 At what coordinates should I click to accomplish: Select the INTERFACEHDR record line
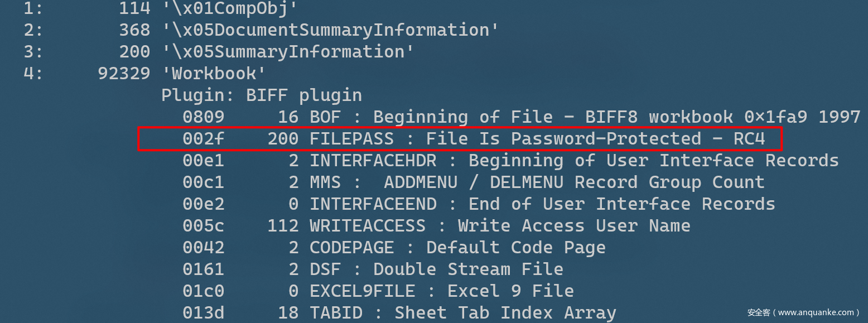coord(510,161)
